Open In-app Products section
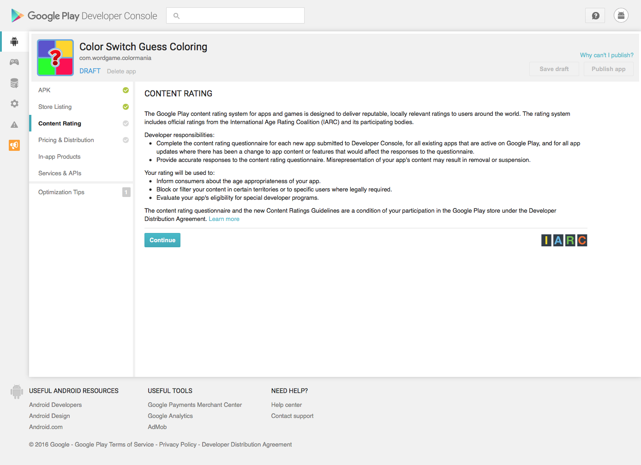 click(81, 157)
